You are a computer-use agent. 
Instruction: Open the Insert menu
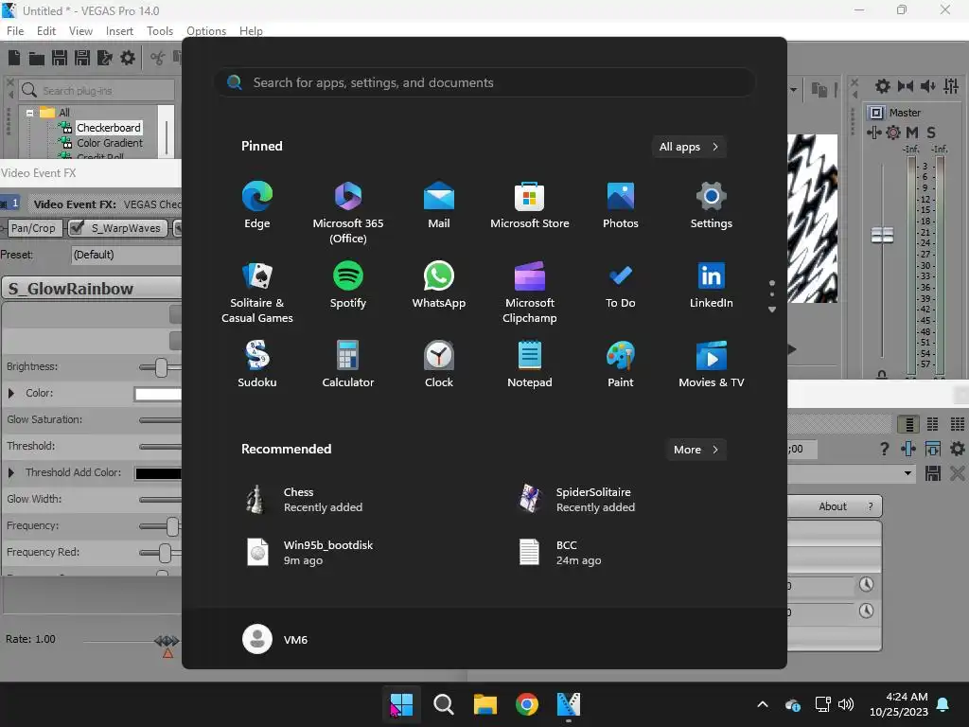tap(119, 31)
